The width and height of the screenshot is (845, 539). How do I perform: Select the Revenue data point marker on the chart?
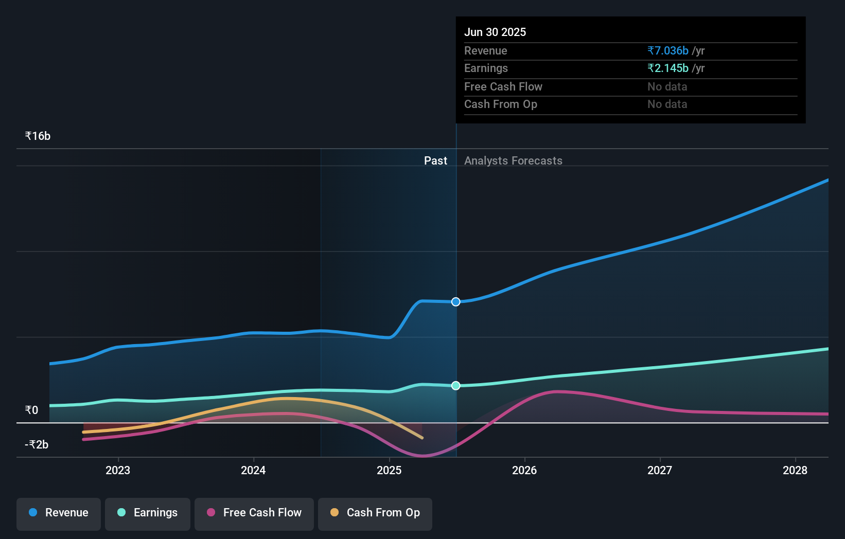tap(455, 302)
